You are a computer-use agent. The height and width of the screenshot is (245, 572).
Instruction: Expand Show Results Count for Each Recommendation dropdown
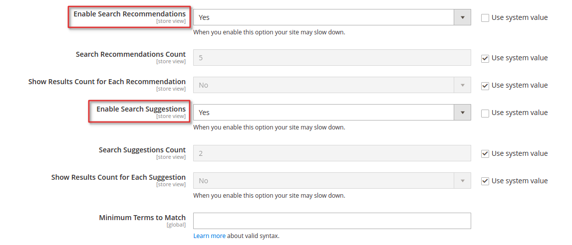[332, 85]
